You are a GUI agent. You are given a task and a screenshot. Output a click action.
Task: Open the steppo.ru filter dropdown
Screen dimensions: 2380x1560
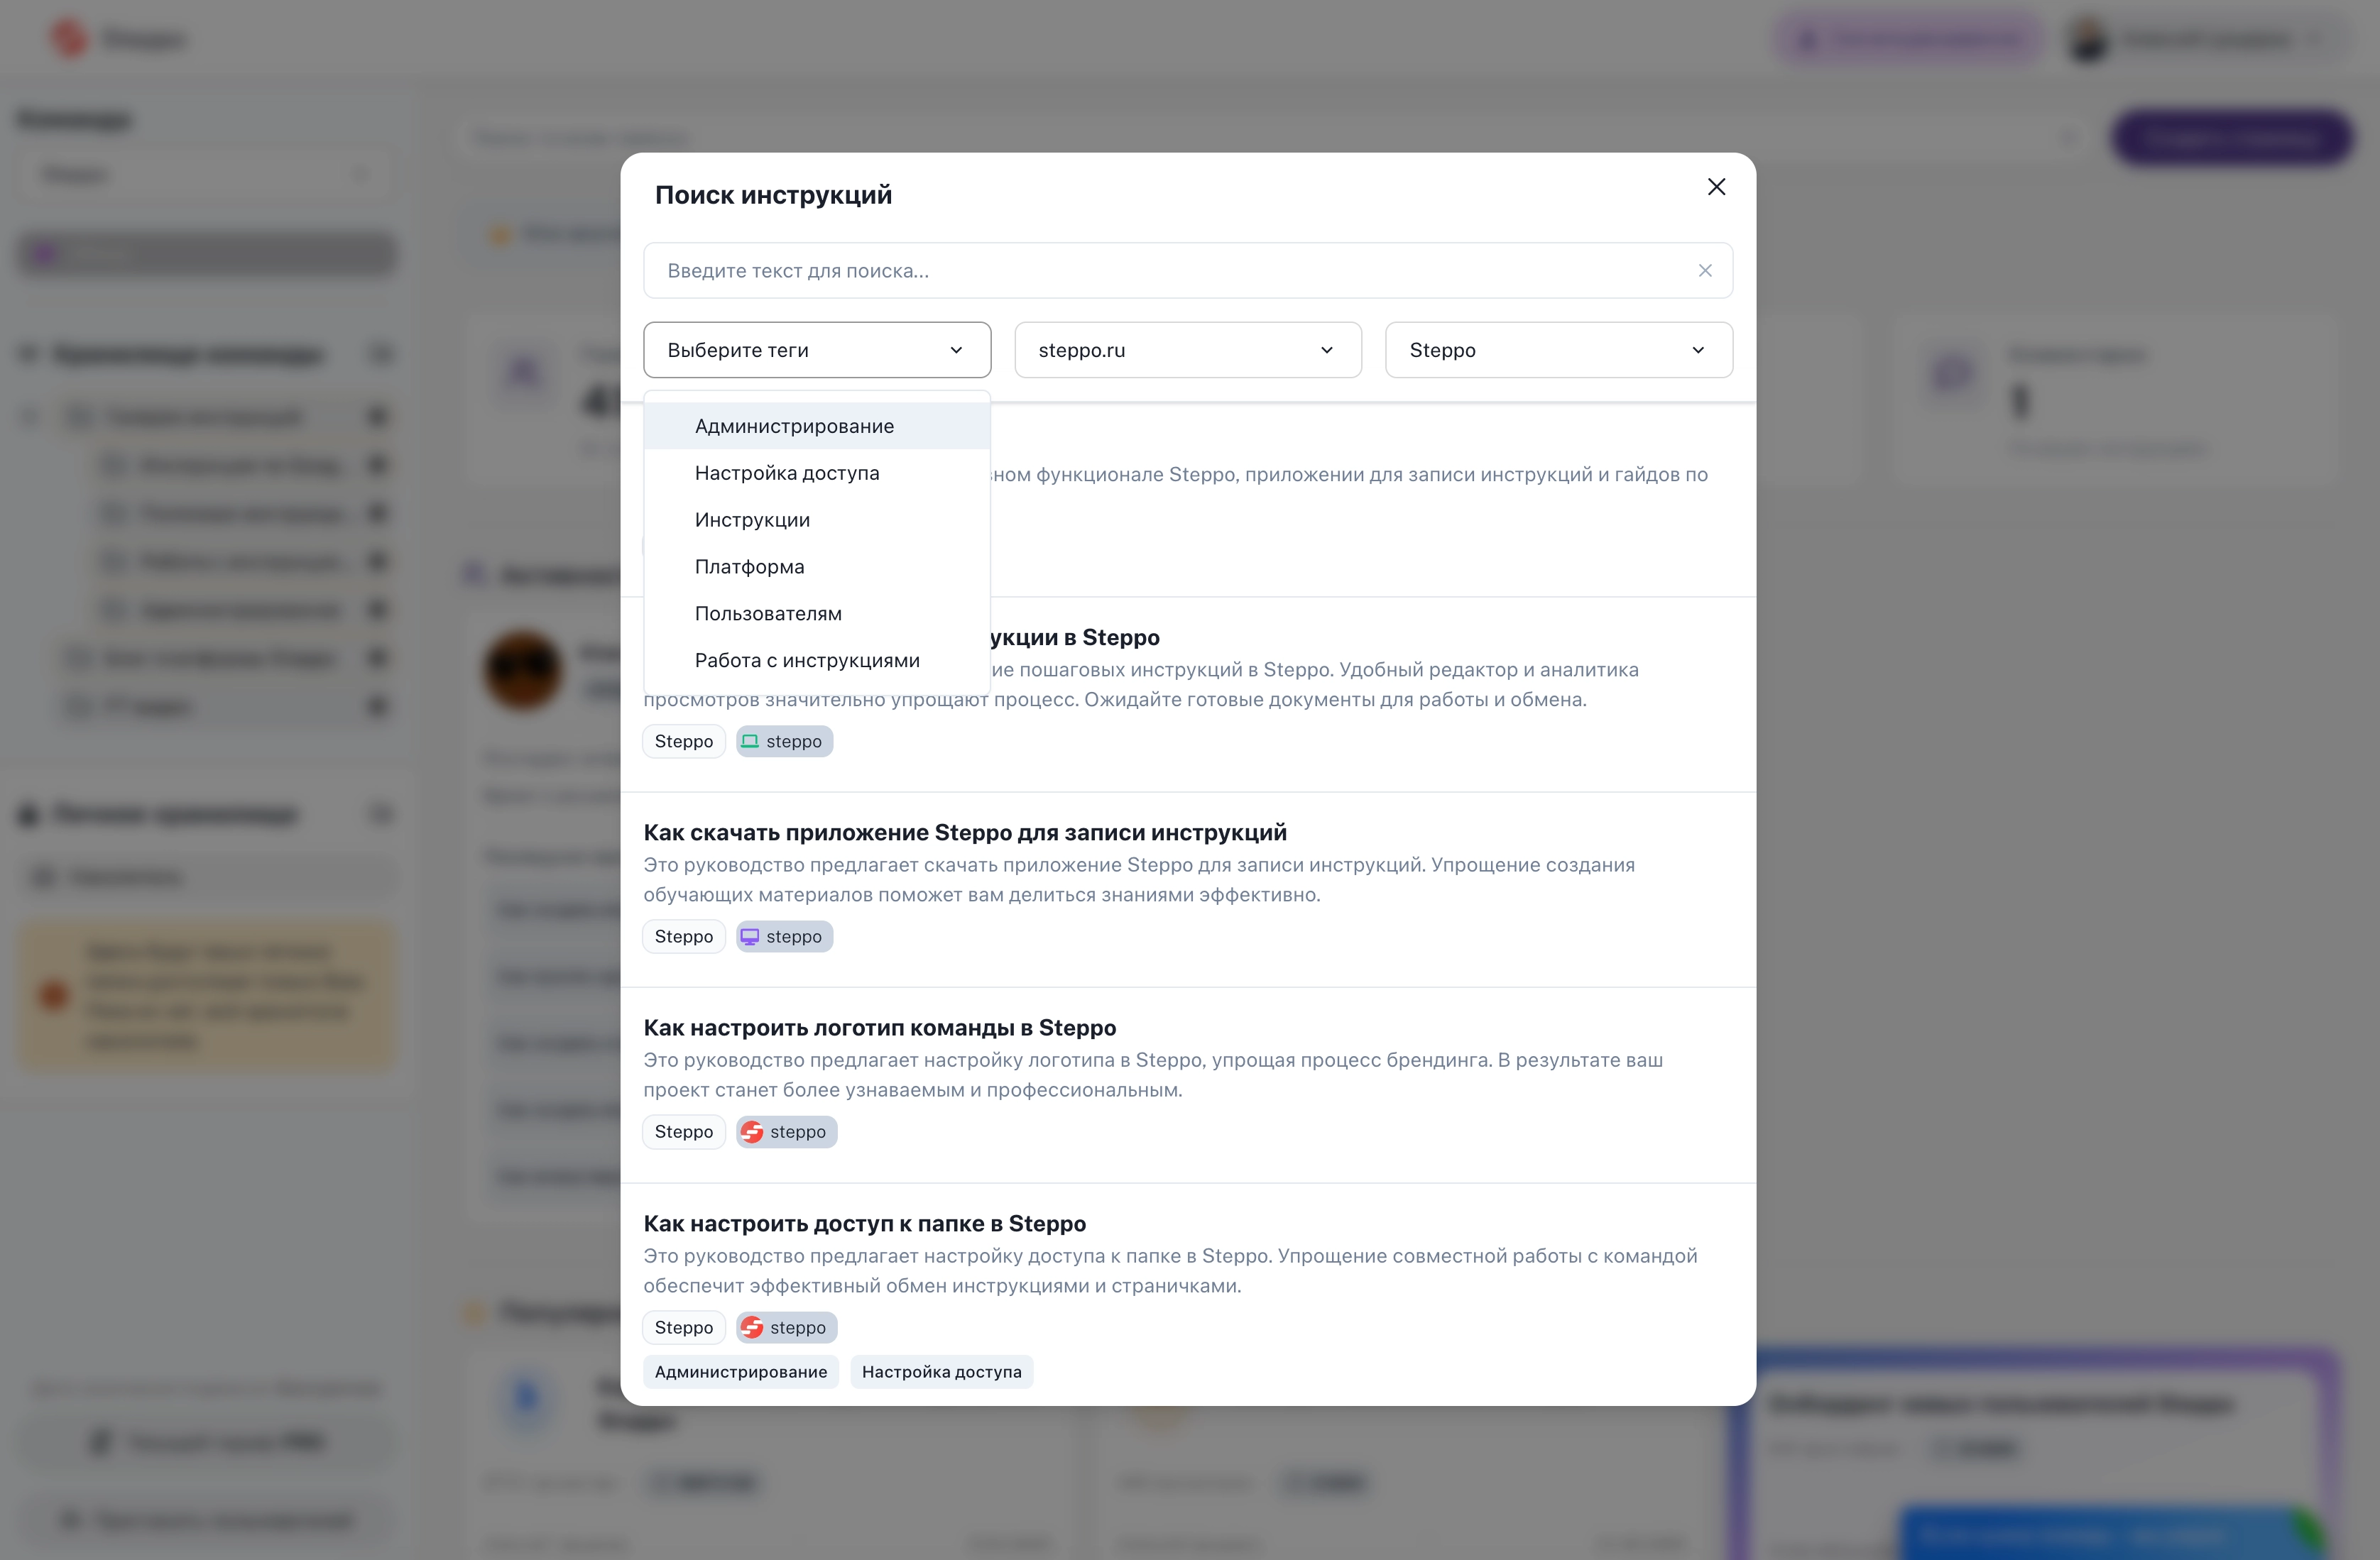[x=1187, y=350]
